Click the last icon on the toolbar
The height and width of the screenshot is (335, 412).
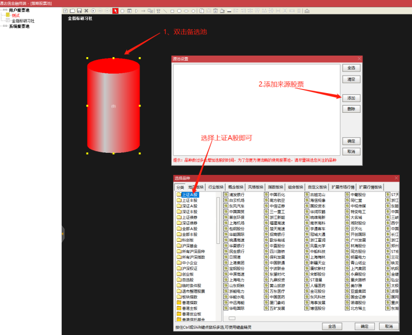click(307, 11)
